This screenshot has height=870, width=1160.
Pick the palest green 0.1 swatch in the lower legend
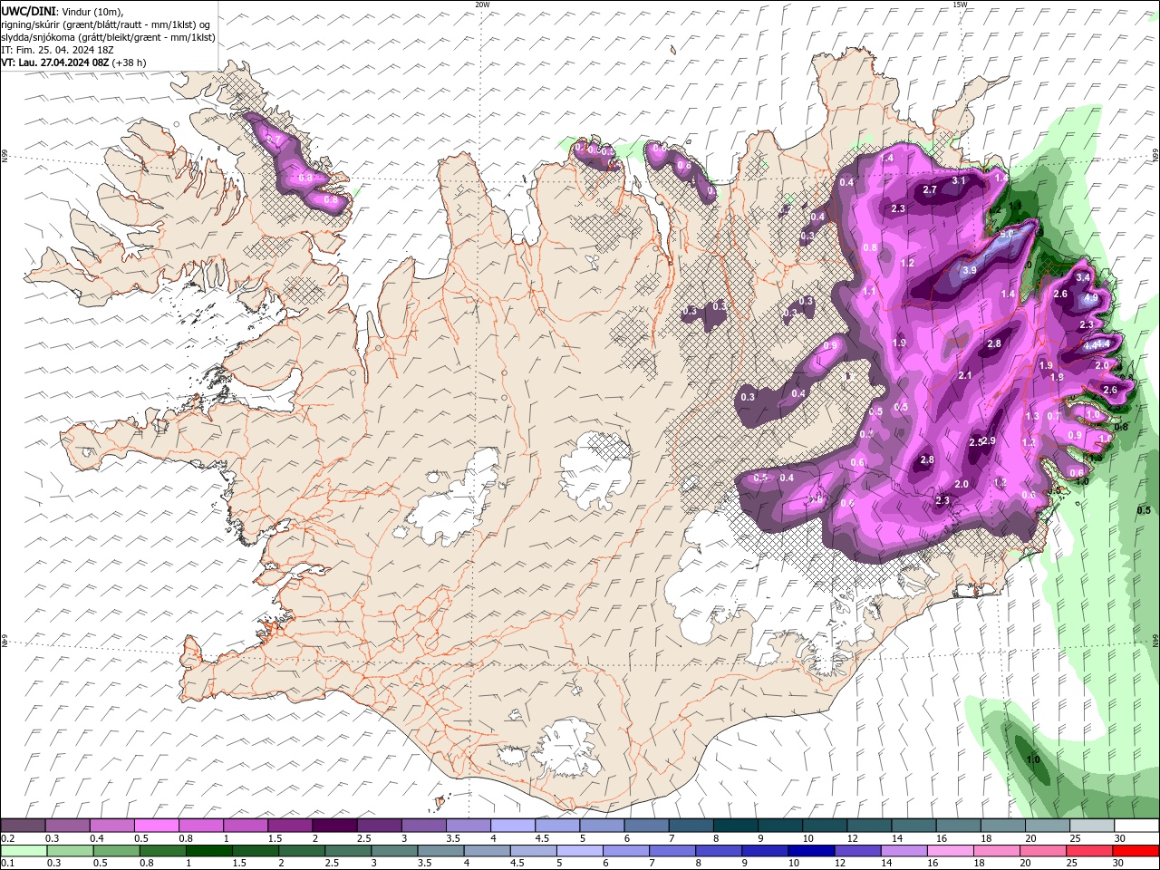point(24,851)
